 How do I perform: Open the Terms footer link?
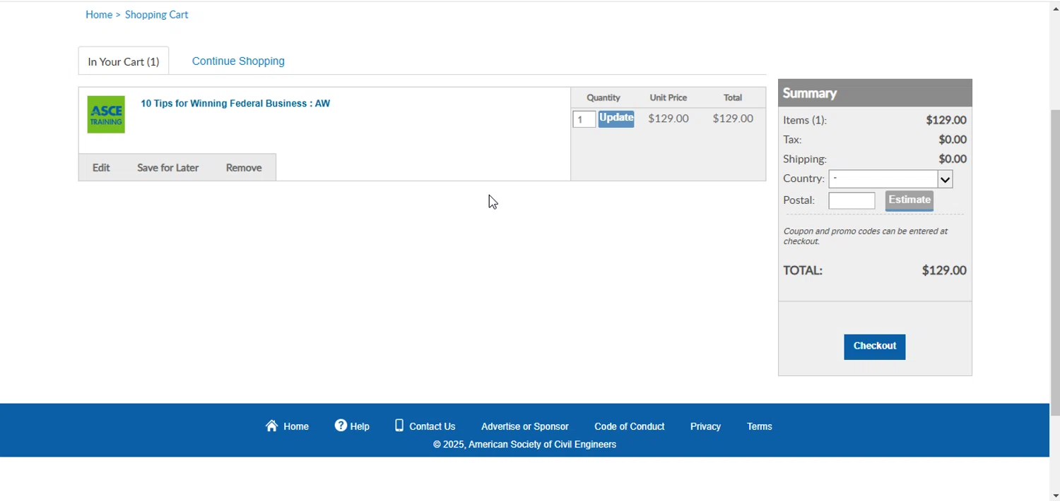pyautogui.click(x=760, y=427)
